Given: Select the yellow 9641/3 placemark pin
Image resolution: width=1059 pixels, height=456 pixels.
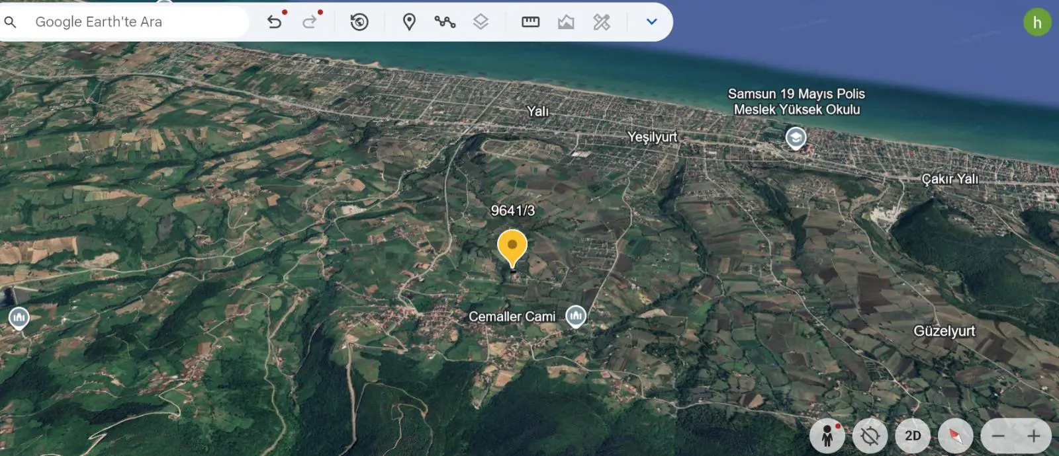Looking at the screenshot, I should (512, 249).
